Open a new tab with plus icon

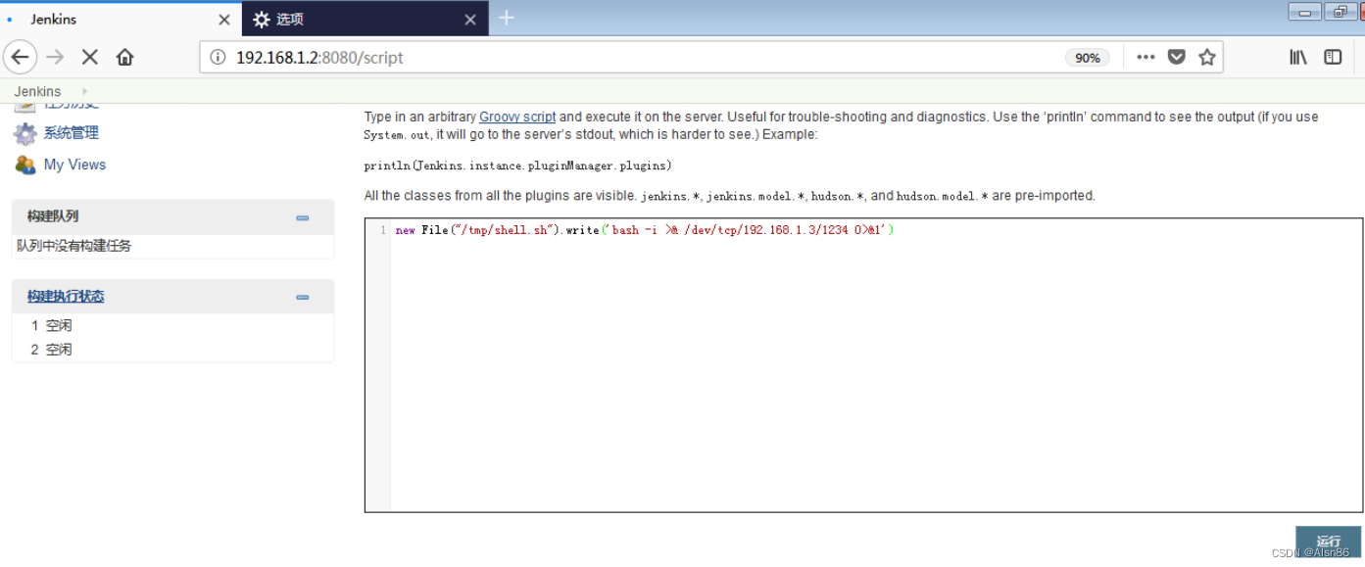507,18
